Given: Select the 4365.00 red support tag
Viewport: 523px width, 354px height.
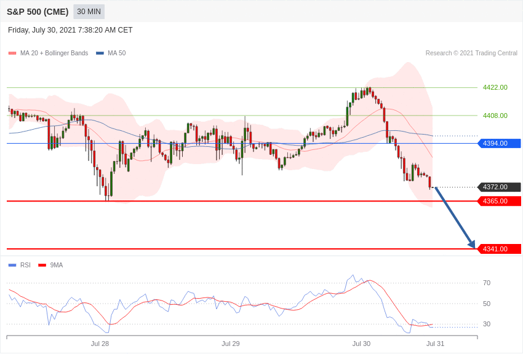Looking at the screenshot, I should 499,201.
